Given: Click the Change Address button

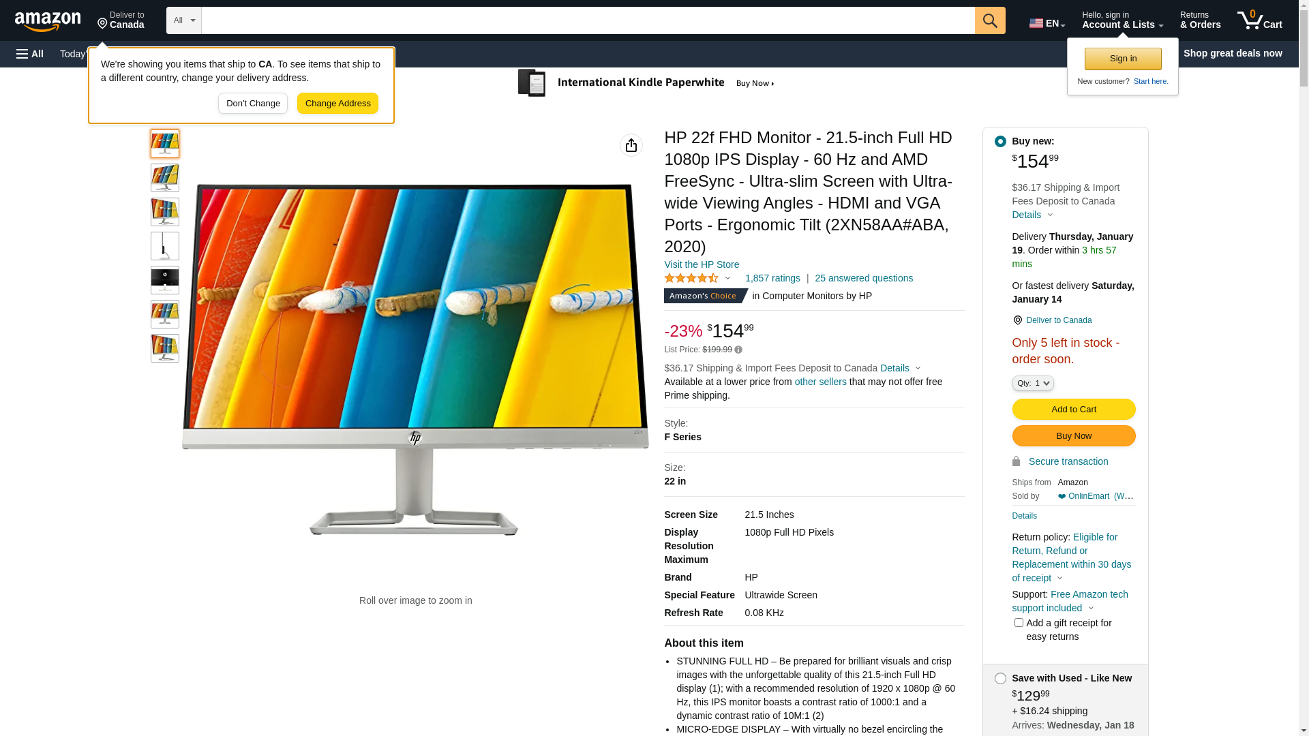Looking at the screenshot, I should 337,104.
